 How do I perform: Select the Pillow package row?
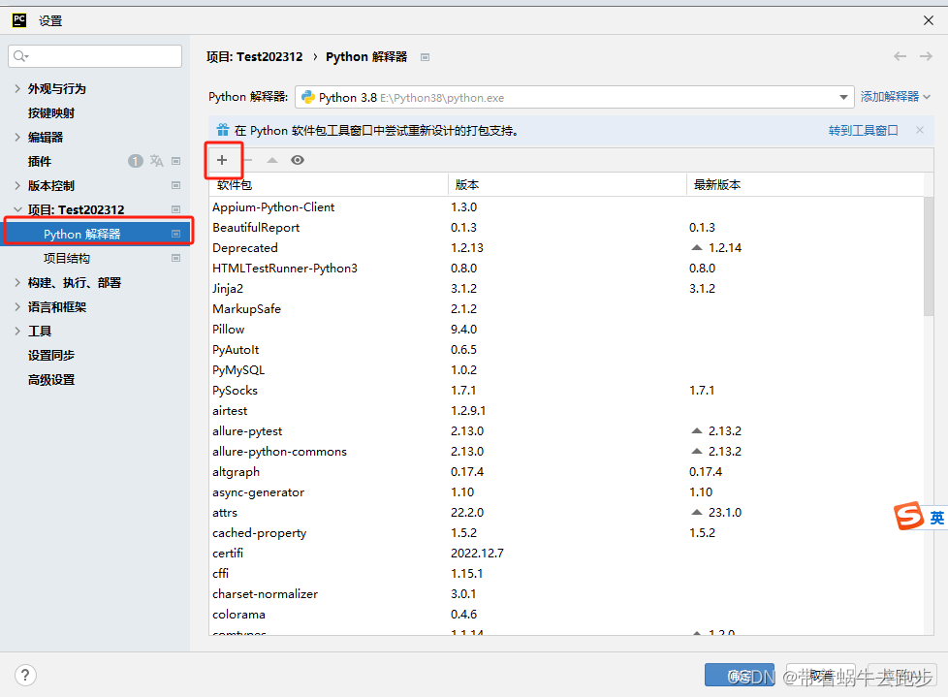point(566,329)
